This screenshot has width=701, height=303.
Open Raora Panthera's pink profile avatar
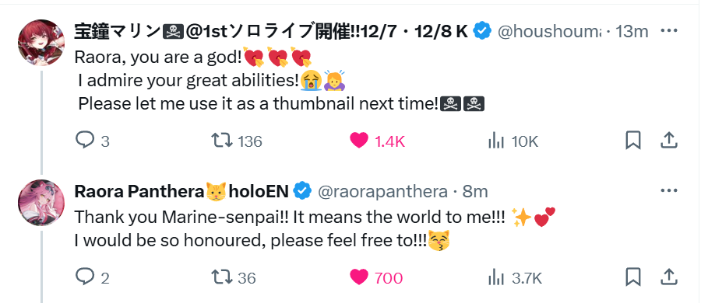tap(41, 203)
